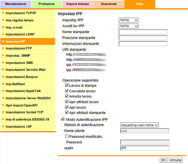Go to Impostazioni Bonjour
This screenshot has height=164, width=188.
tap(28, 77)
